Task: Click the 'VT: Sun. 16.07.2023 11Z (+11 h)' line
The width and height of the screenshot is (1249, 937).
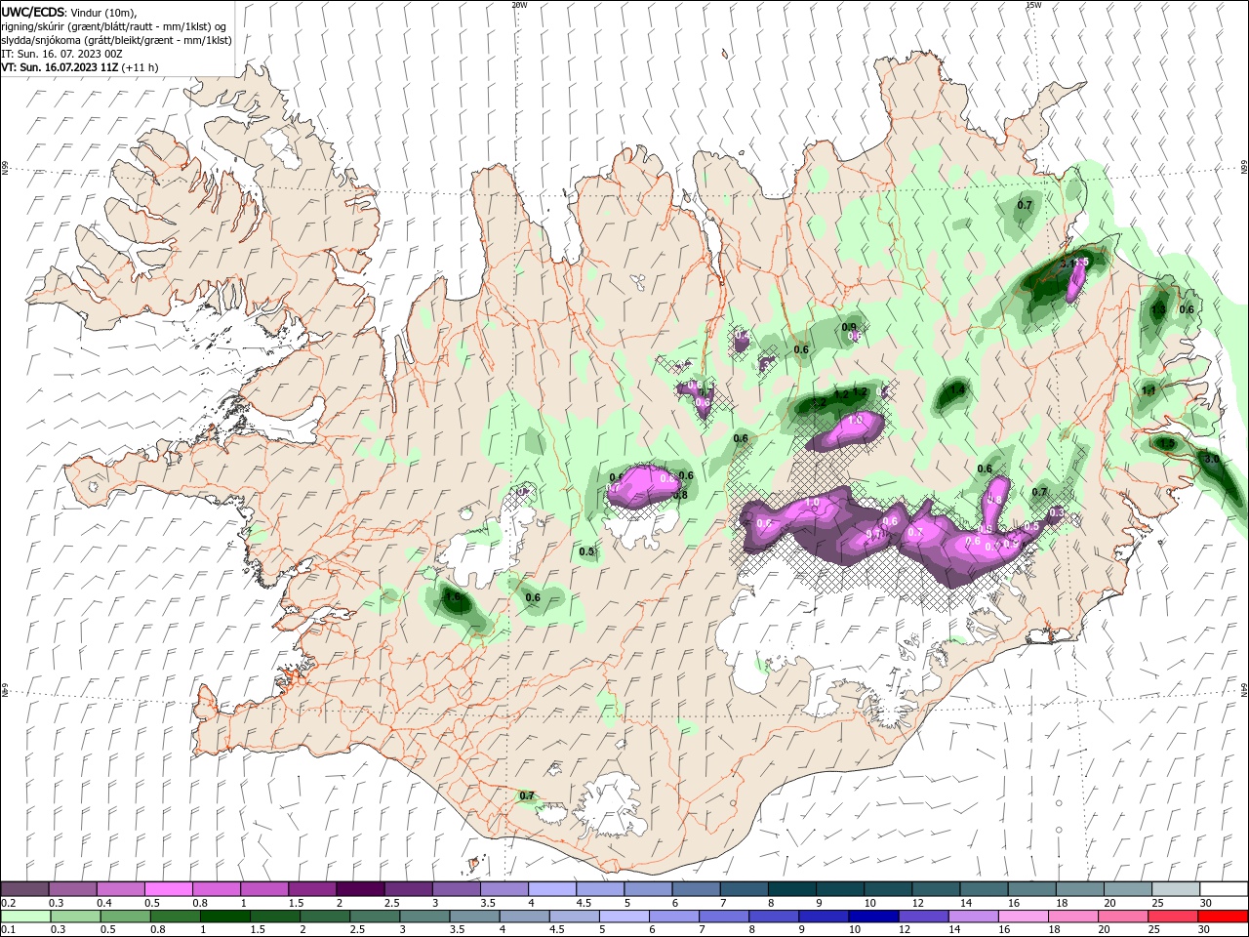Action: 80,67
